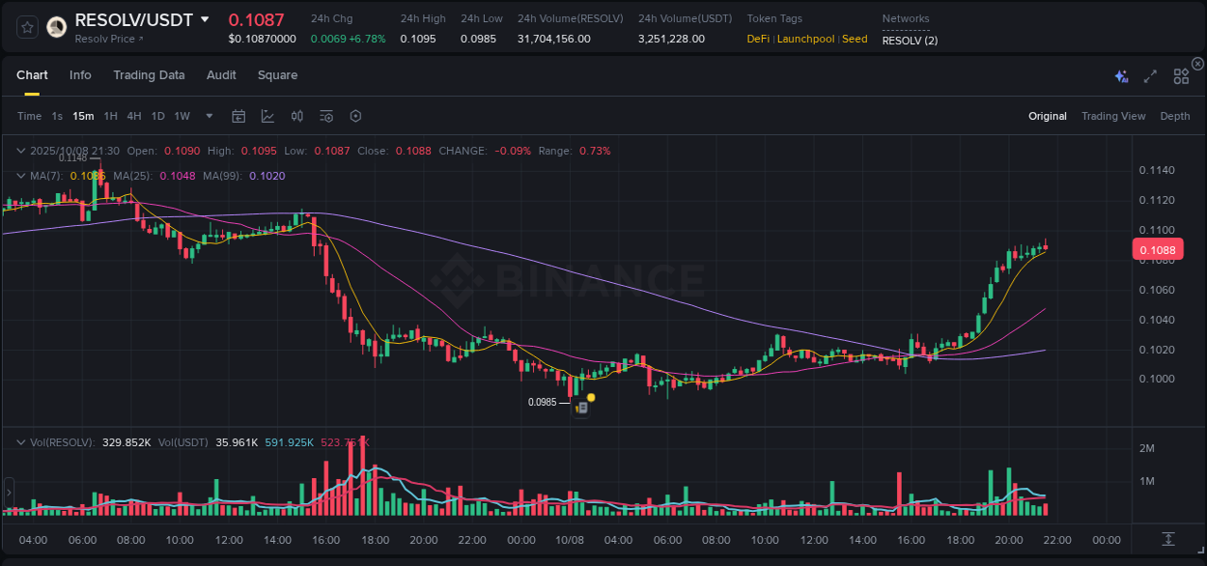Open the RESOLV/USDT pair dropdown

click(x=203, y=18)
